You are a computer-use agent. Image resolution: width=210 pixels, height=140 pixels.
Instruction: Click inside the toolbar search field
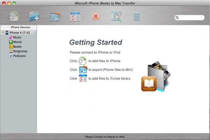pos(189,17)
